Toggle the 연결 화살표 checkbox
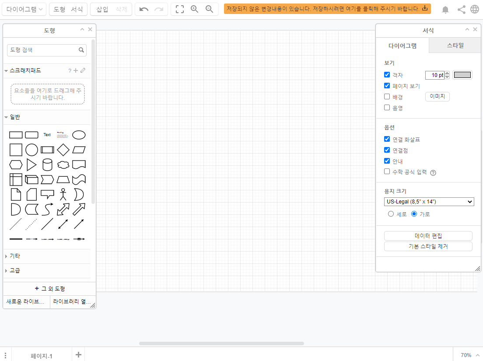This screenshot has height=361, width=483. [387, 139]
